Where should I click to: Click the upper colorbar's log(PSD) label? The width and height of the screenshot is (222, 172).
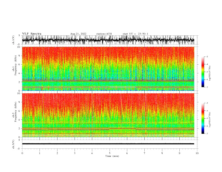click(210, 73)
